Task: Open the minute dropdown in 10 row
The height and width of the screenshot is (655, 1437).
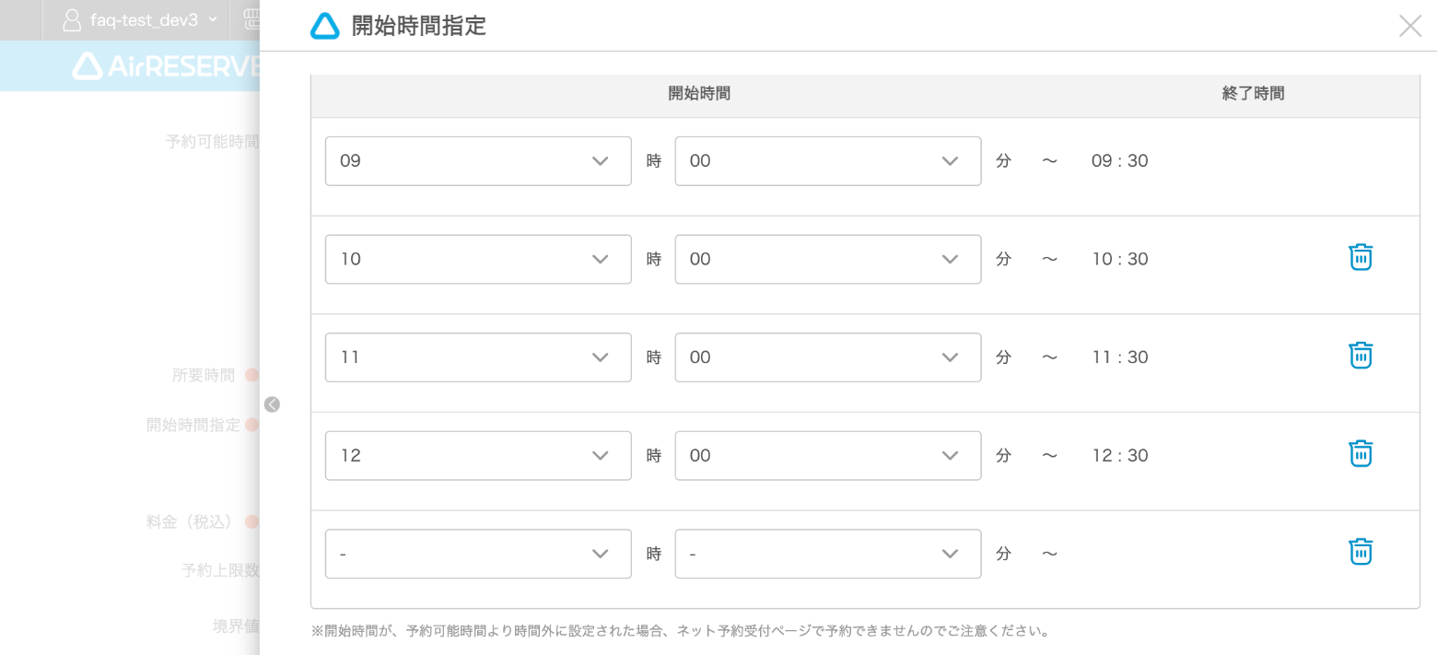Action: pyautogui.click(x=827, y=259)
